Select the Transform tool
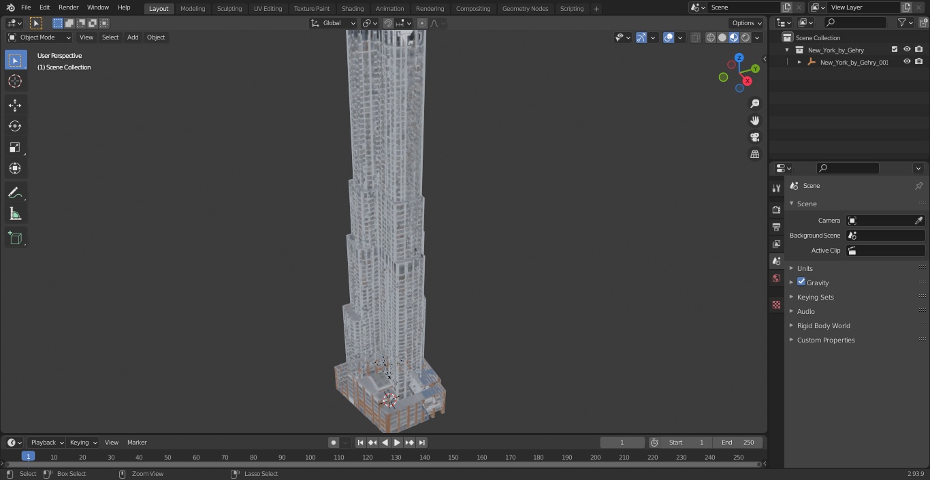This screenshot has height=480, width=930. point(15,168)
